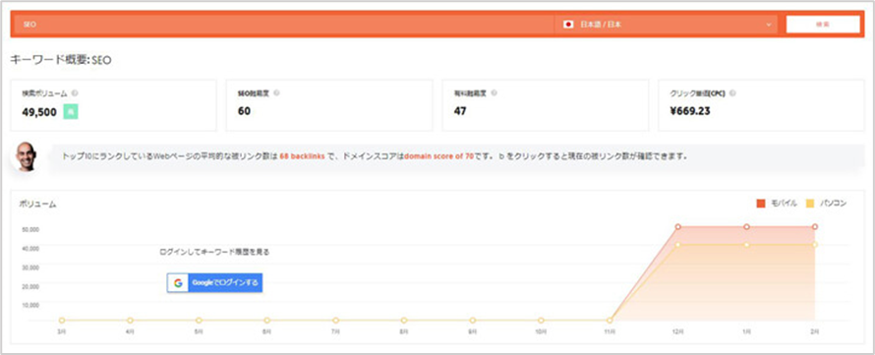The image size is (875, 355).
Task: Select the desktop data point for 12月
Action: 678,245
